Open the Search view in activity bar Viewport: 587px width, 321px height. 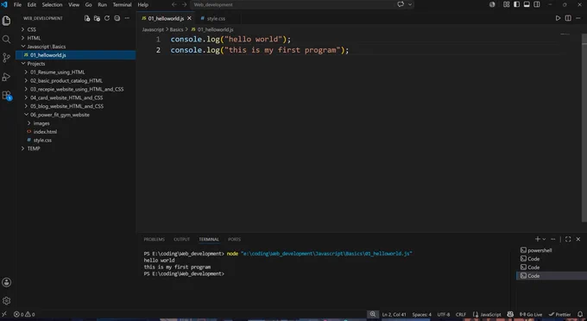6,40
